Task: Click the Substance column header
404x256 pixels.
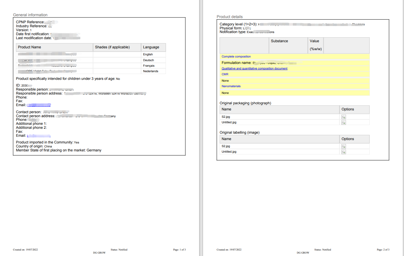Action: click(289, 45)
